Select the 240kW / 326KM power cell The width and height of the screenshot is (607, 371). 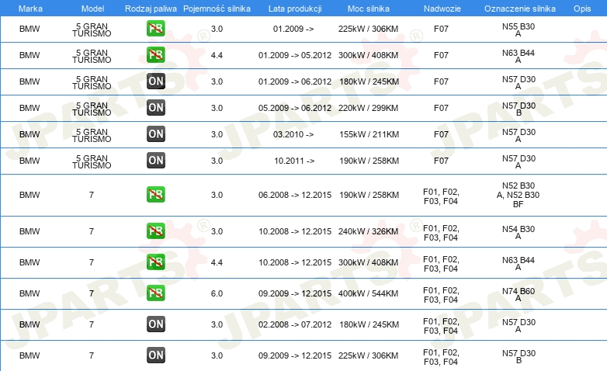coord(368,231)
